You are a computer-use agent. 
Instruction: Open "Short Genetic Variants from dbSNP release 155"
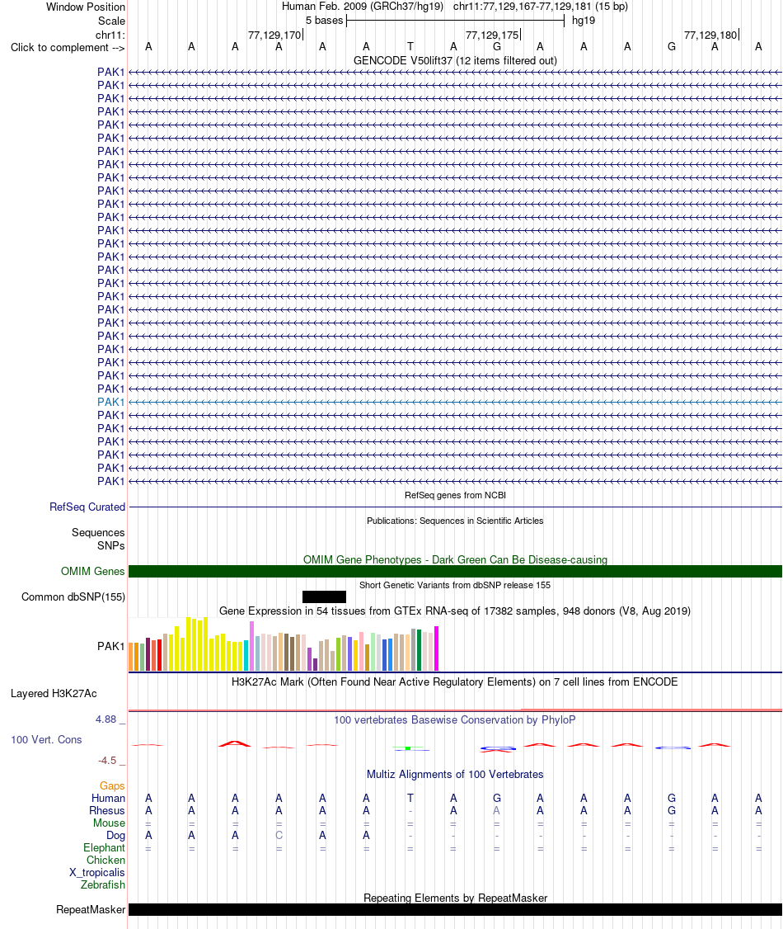(x=454, y=585)
